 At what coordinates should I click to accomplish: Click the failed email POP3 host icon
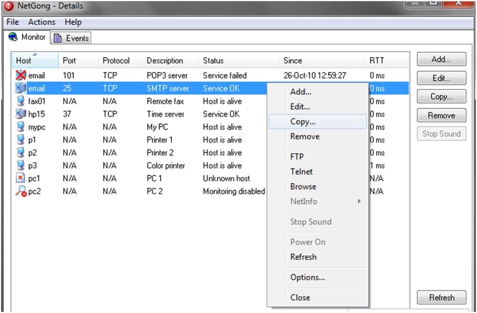[x=21, y=76]
